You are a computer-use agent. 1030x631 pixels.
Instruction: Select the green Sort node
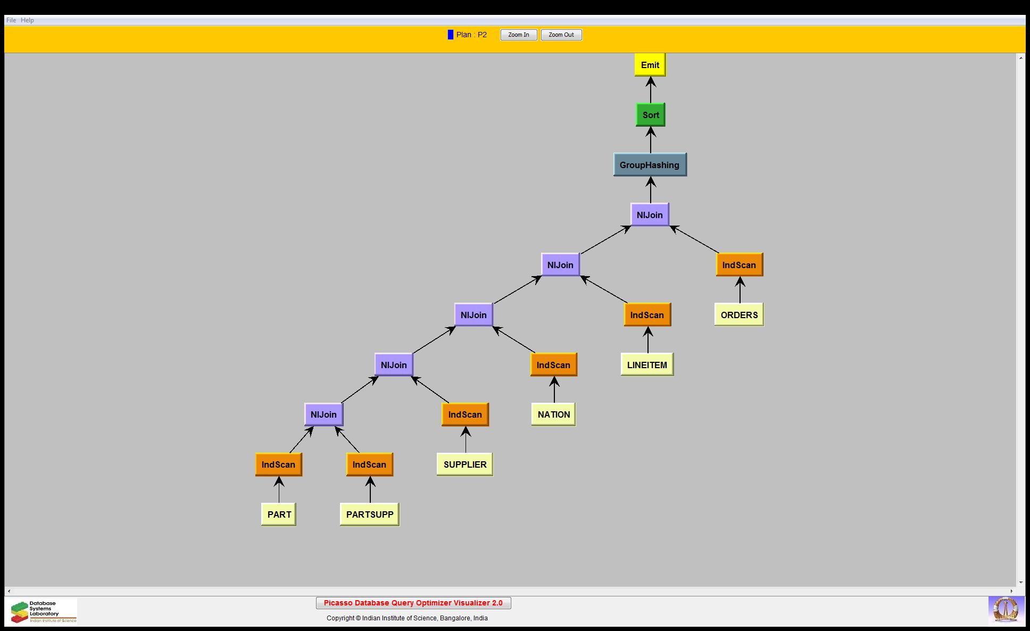coord(650,115)
